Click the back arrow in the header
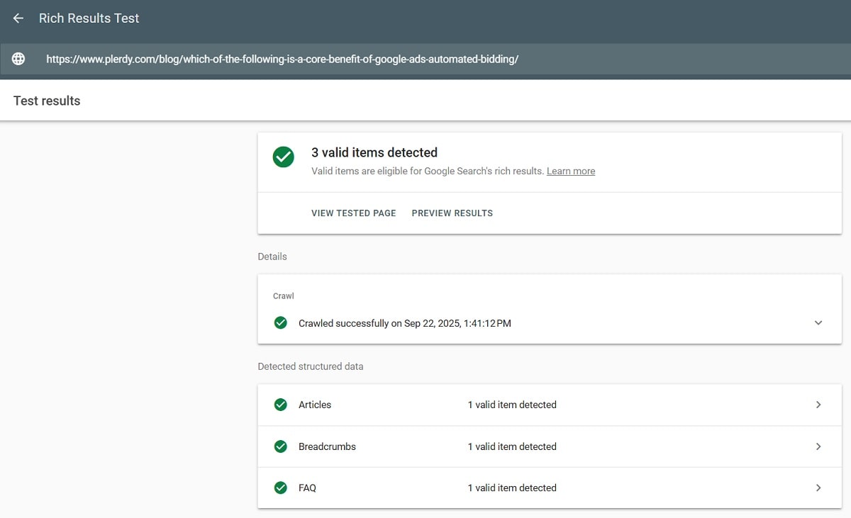The image size is (851, 518). tap(18, 18)
